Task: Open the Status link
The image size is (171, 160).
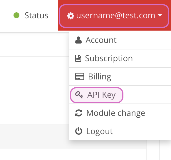Action: [x=36, y=15]
